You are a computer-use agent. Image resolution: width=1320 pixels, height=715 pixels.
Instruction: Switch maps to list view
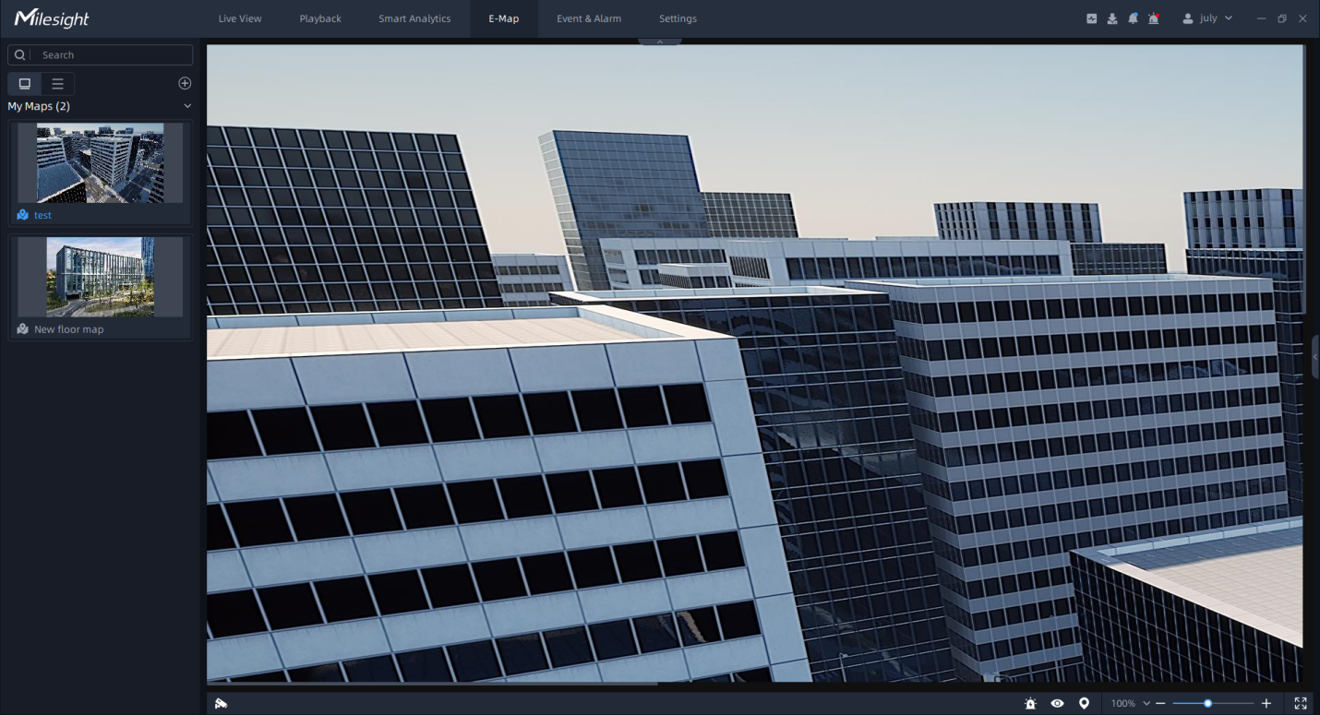(57, 84)
